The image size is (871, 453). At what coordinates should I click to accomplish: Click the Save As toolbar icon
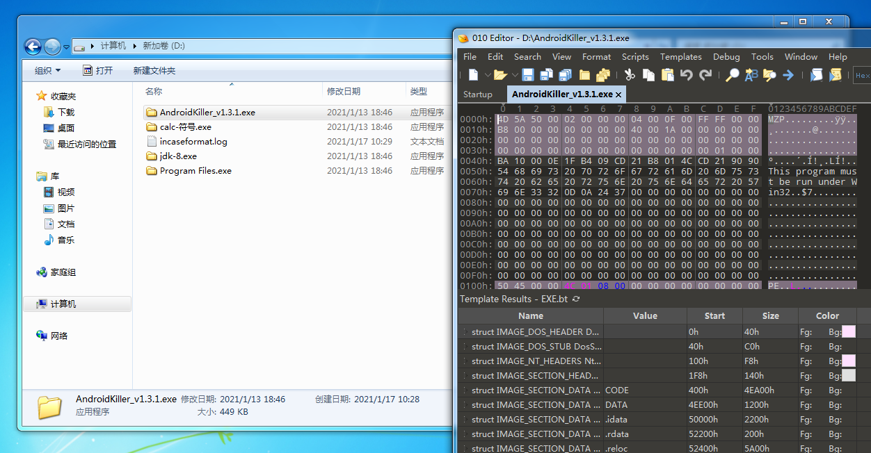tap(546, 75)
